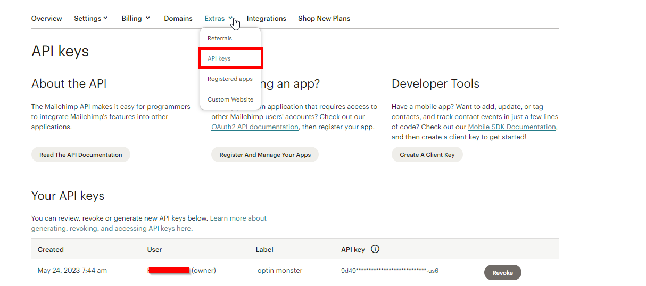
Task: Collapse the Extras dropdown menu
Action: click(218, 18)
